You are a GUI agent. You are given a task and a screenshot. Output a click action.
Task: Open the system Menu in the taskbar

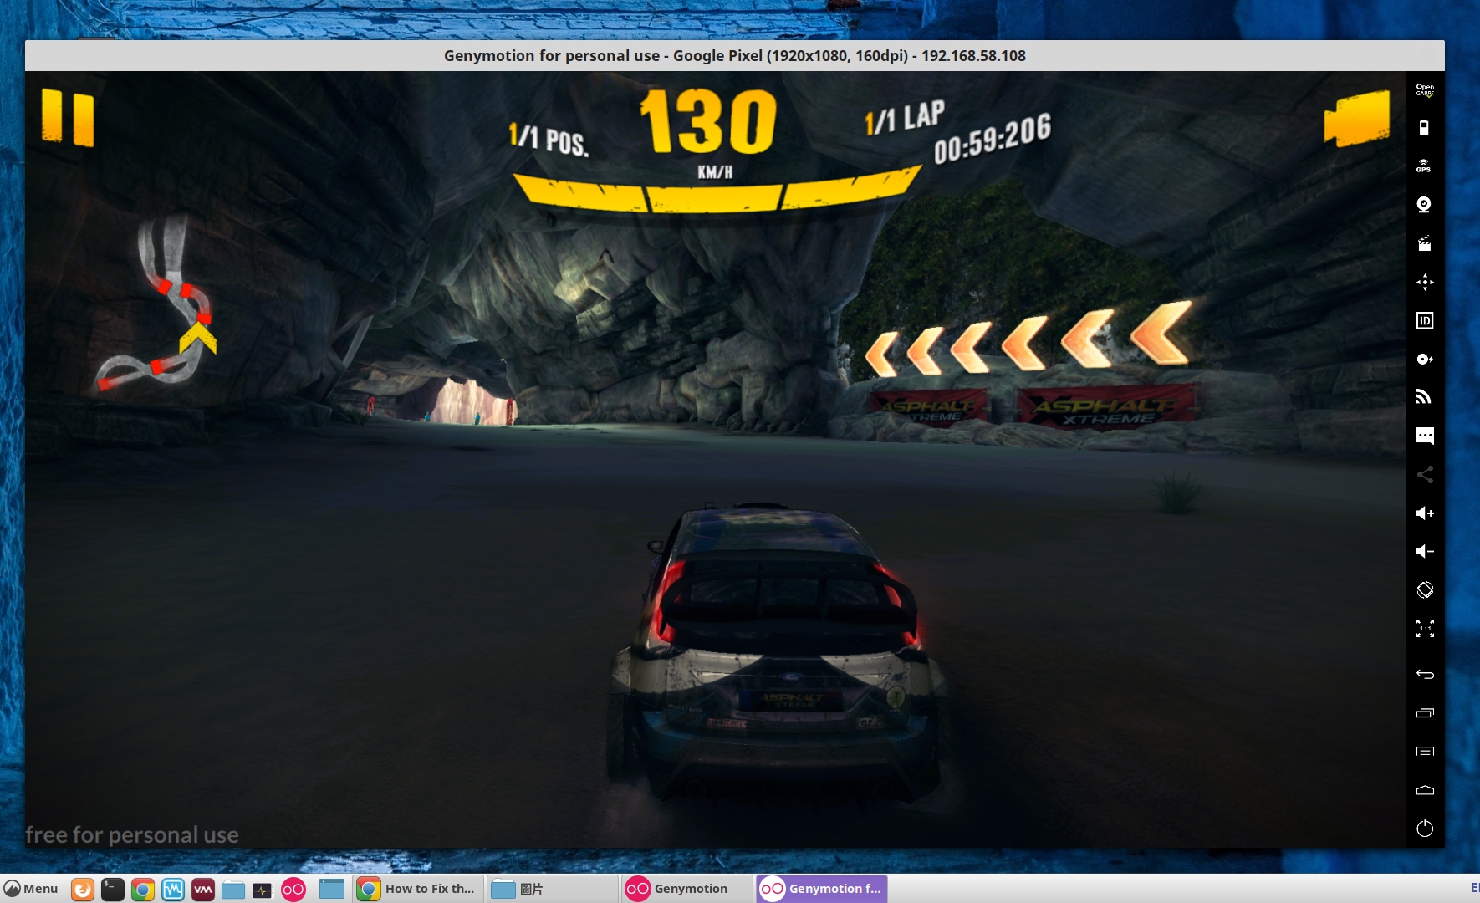[31, 889]
